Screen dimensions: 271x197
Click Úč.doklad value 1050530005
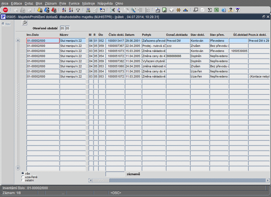238,51
